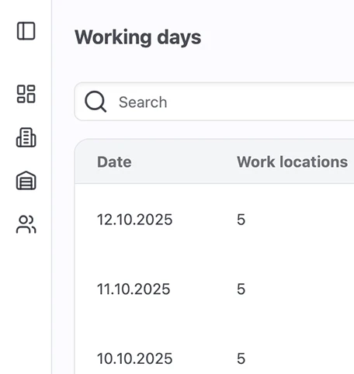The height and width of the screenshot is (374, 354).
Task: Select the date text 12.10.2025
Action: pos(134,220)
